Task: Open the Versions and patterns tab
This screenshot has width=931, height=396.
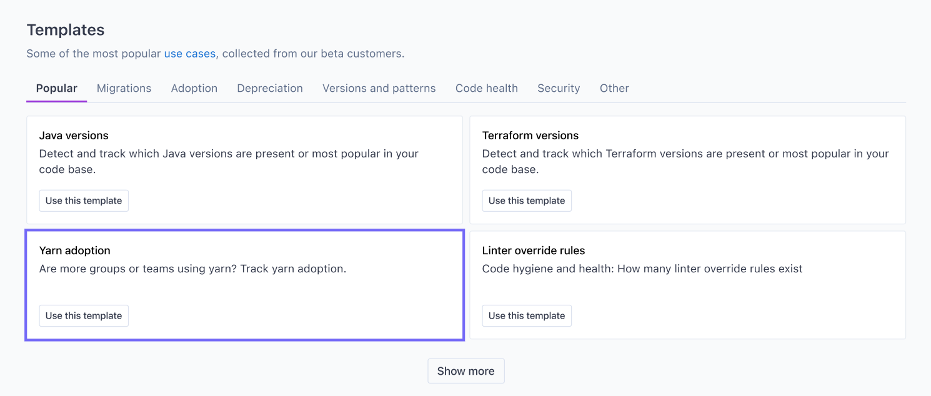Action: pyautogui.click(x=379, y=88)
